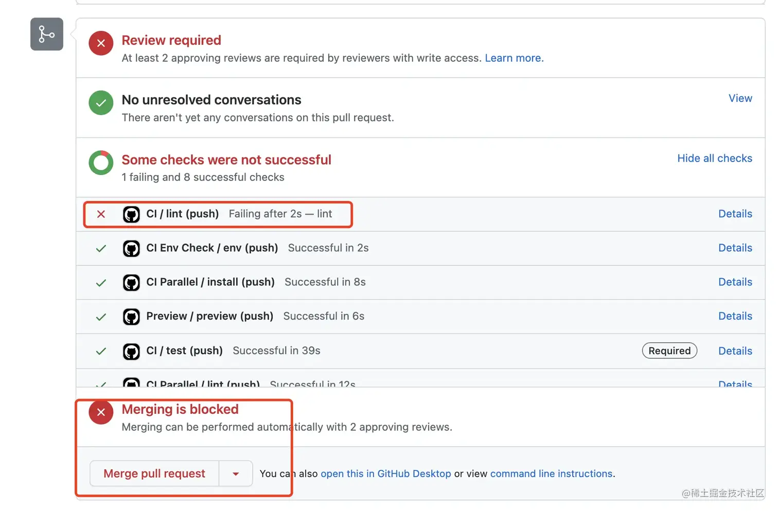Click the GitHub avatar beside CI / test
Viewport: 778px width, 512px height.
[x=131, y=351]
